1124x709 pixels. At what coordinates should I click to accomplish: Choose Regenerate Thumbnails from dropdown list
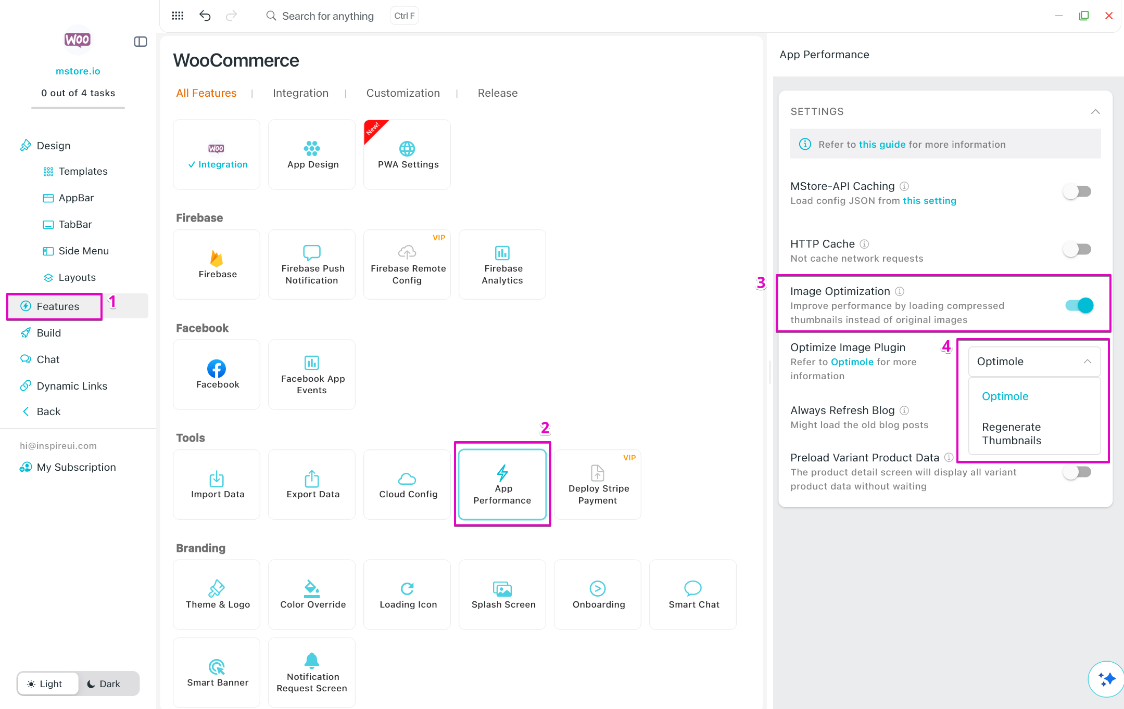1011,433
